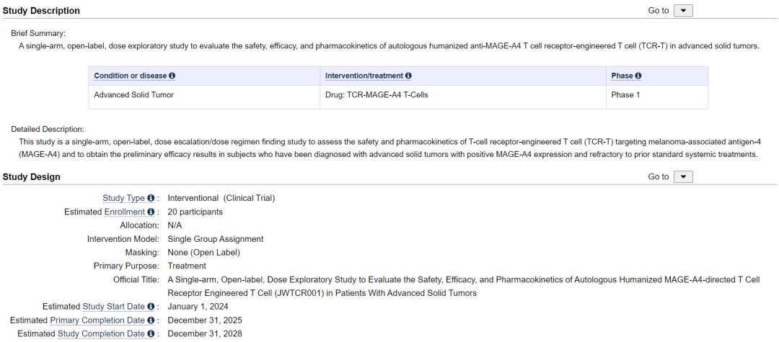Viewport: 779px width, 342px height.
Task: Open info icon beside Primary Completion Date
Action: pos(151,320)
